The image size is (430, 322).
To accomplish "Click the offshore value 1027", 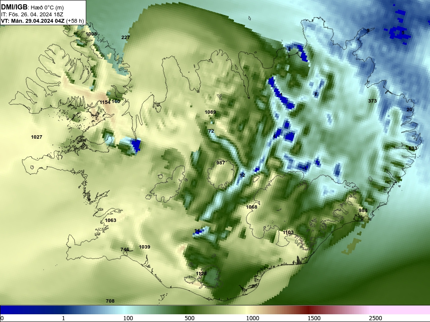I will pos(37,137).
